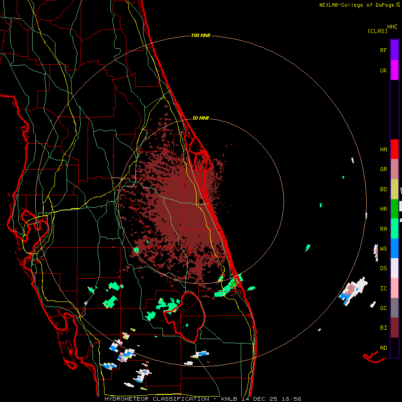
Task: Click the Lake Okeechobee outline on the map
Action: click(185, 317)
